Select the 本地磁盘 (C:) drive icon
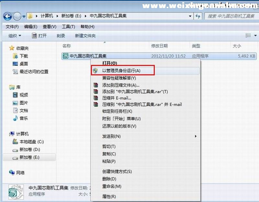The height and width of the screenshot is (202, 259). (15, 142)
